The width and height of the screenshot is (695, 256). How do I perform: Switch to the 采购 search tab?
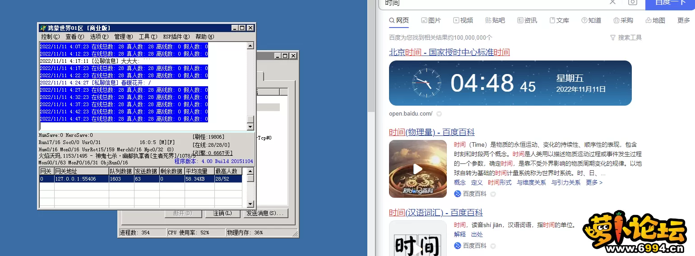click(x=623, y=20)
